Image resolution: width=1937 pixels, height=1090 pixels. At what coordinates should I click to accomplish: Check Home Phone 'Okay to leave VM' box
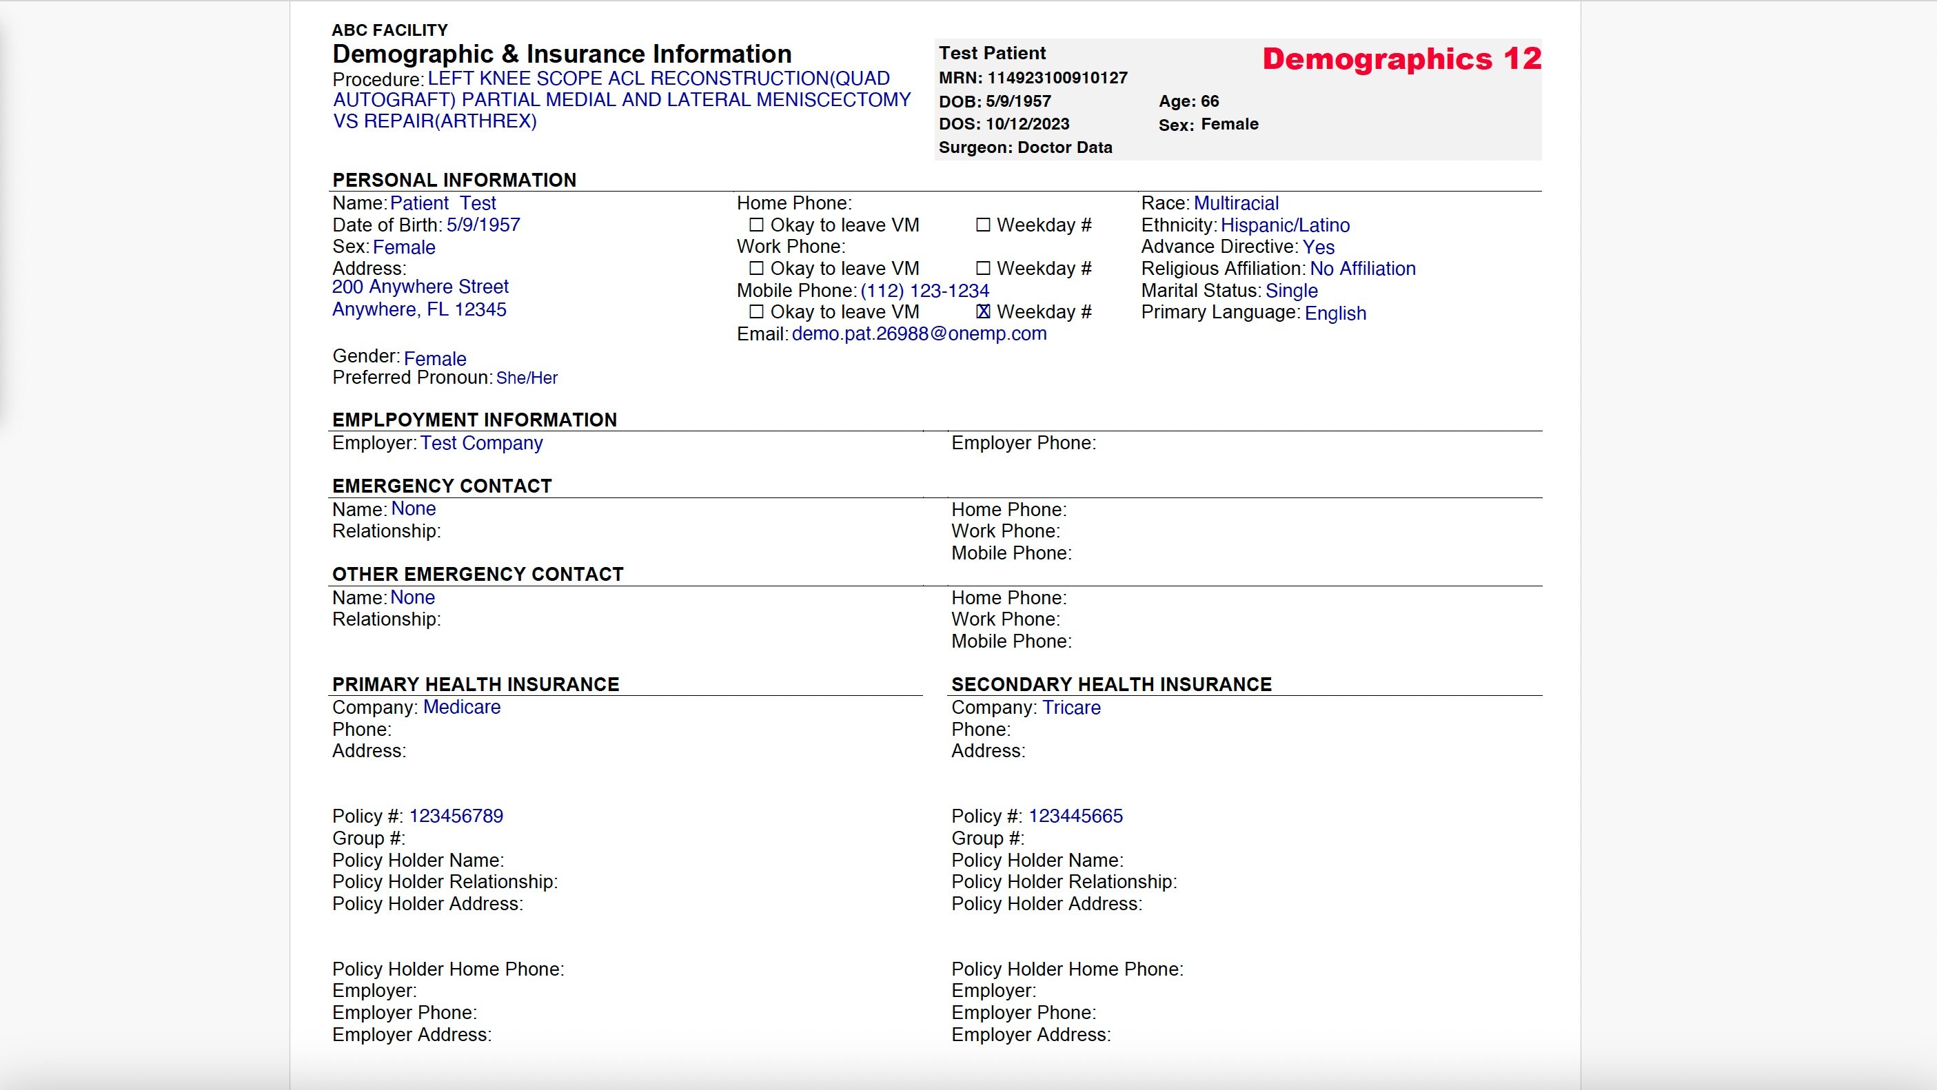pos(756,225)
